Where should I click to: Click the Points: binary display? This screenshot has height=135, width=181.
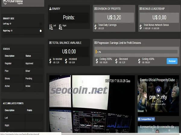tap(69, 18)
